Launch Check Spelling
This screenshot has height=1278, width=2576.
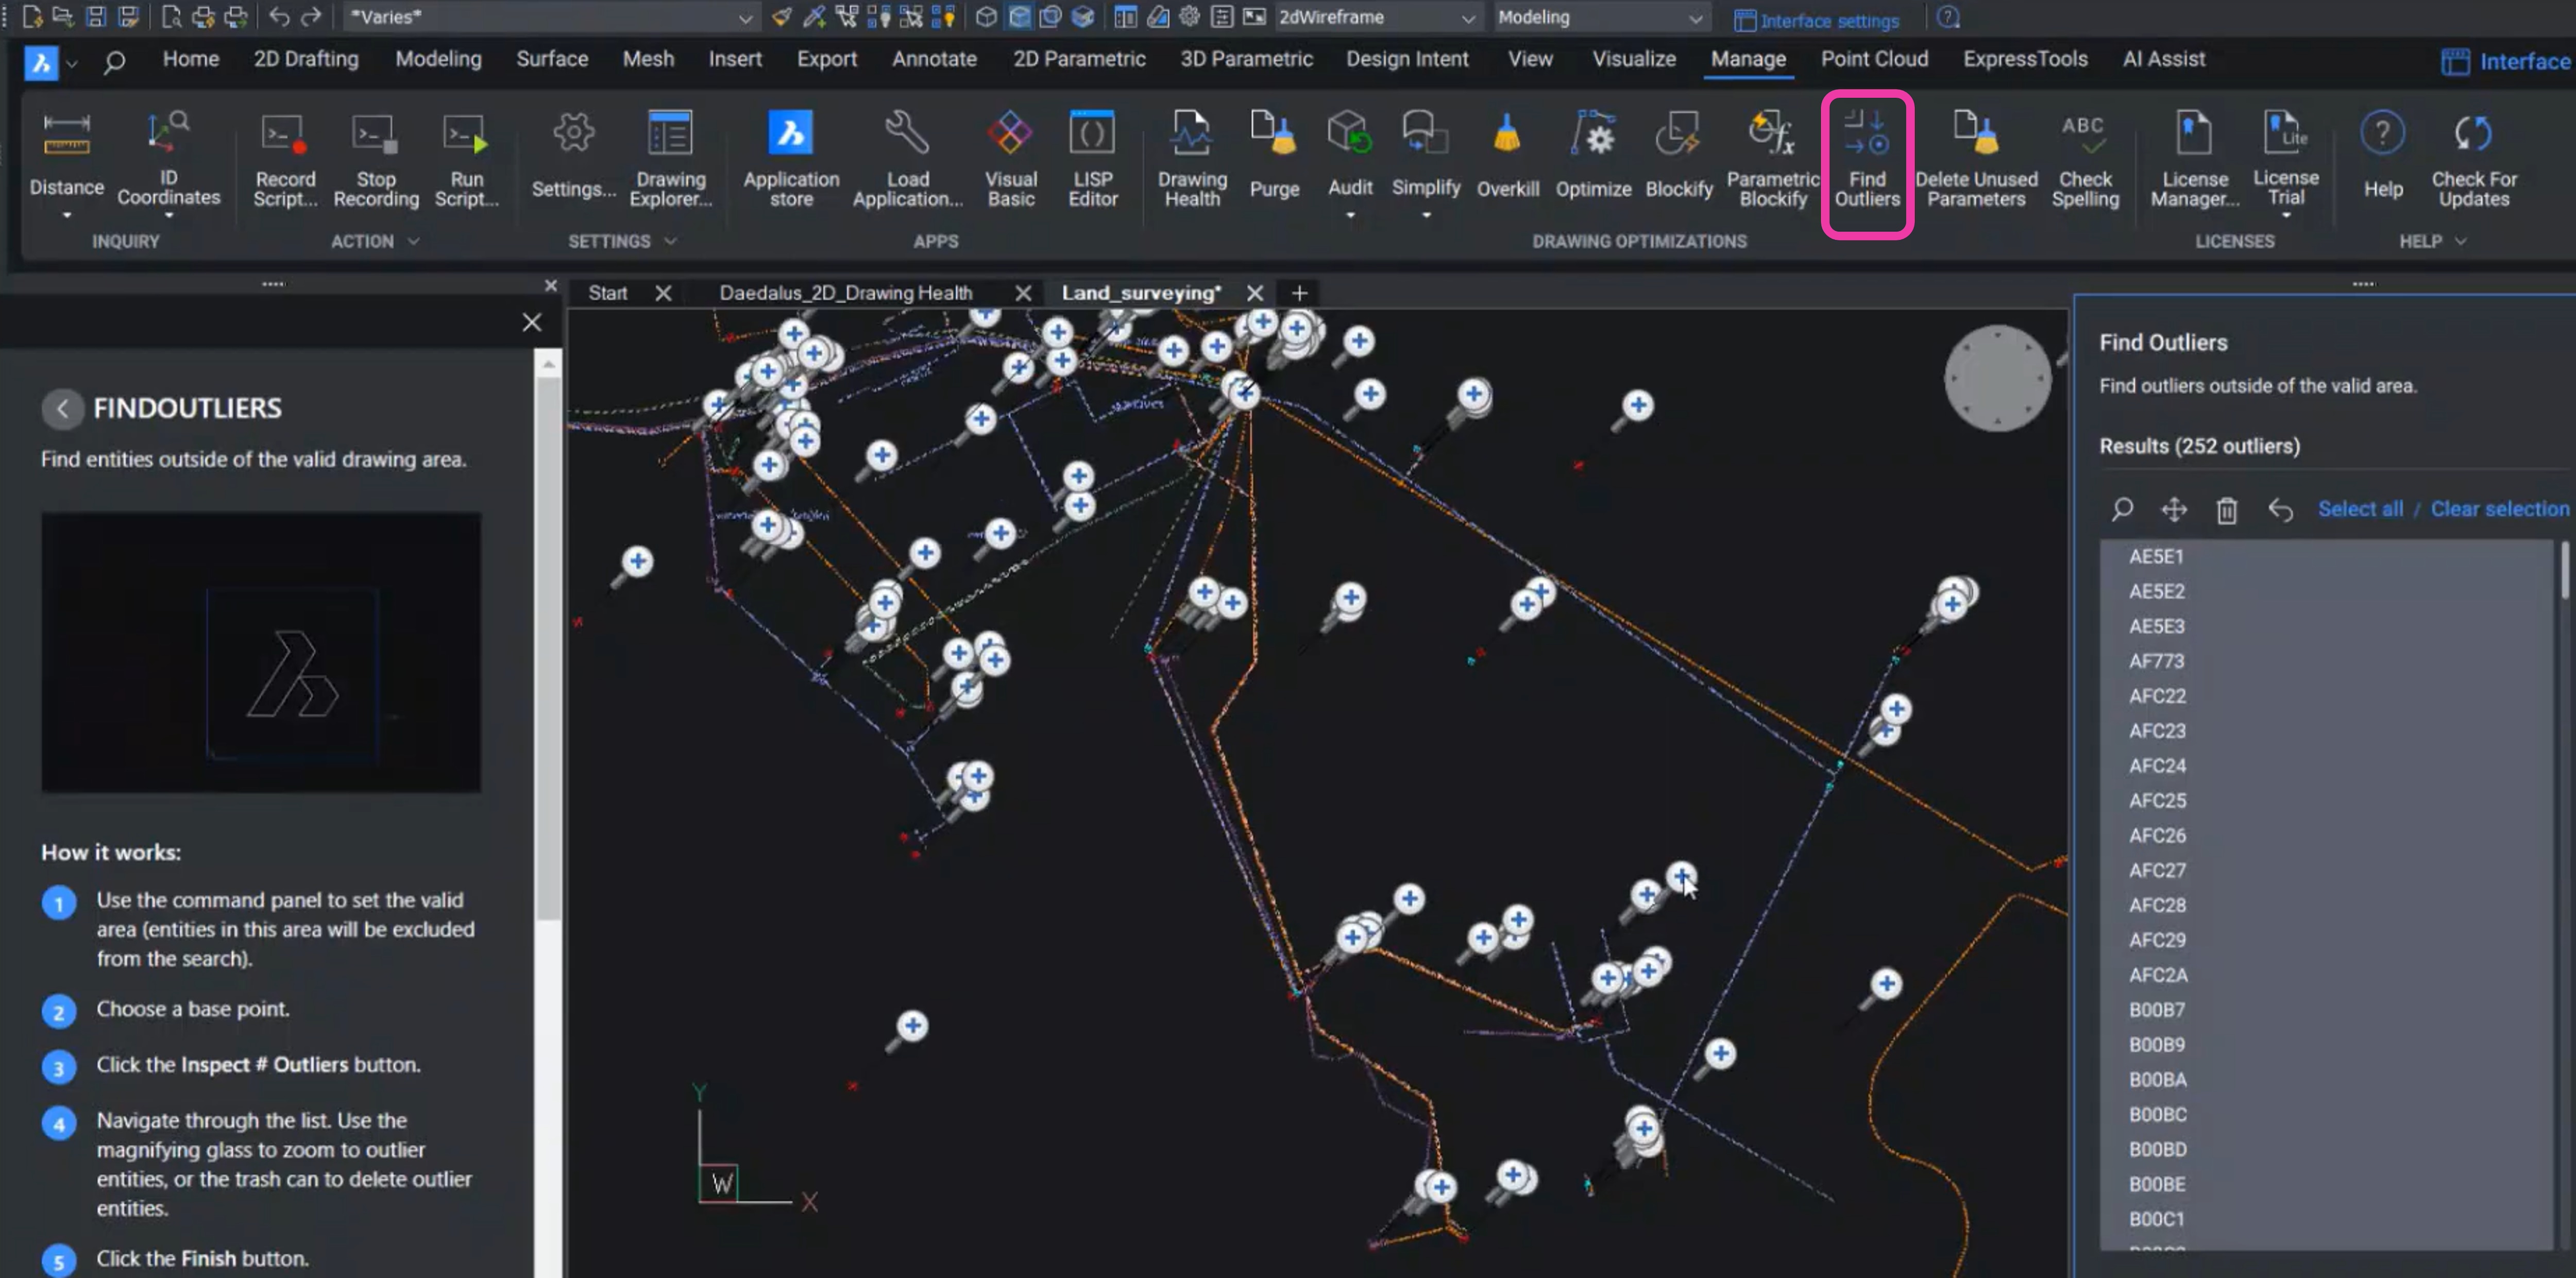click(x=2086, y=155)
